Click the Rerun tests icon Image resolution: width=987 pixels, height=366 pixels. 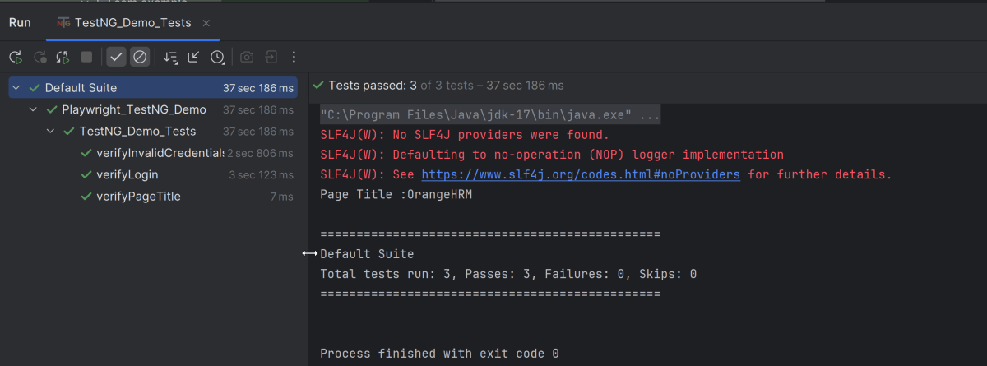pos(15,57)
